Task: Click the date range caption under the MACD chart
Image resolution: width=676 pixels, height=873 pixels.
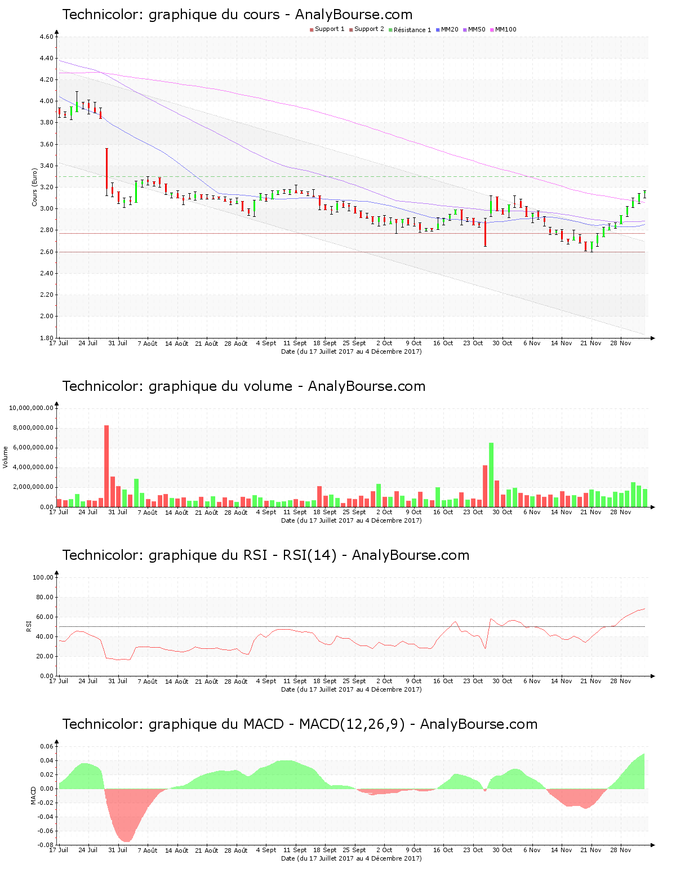Action: (351, 858)
